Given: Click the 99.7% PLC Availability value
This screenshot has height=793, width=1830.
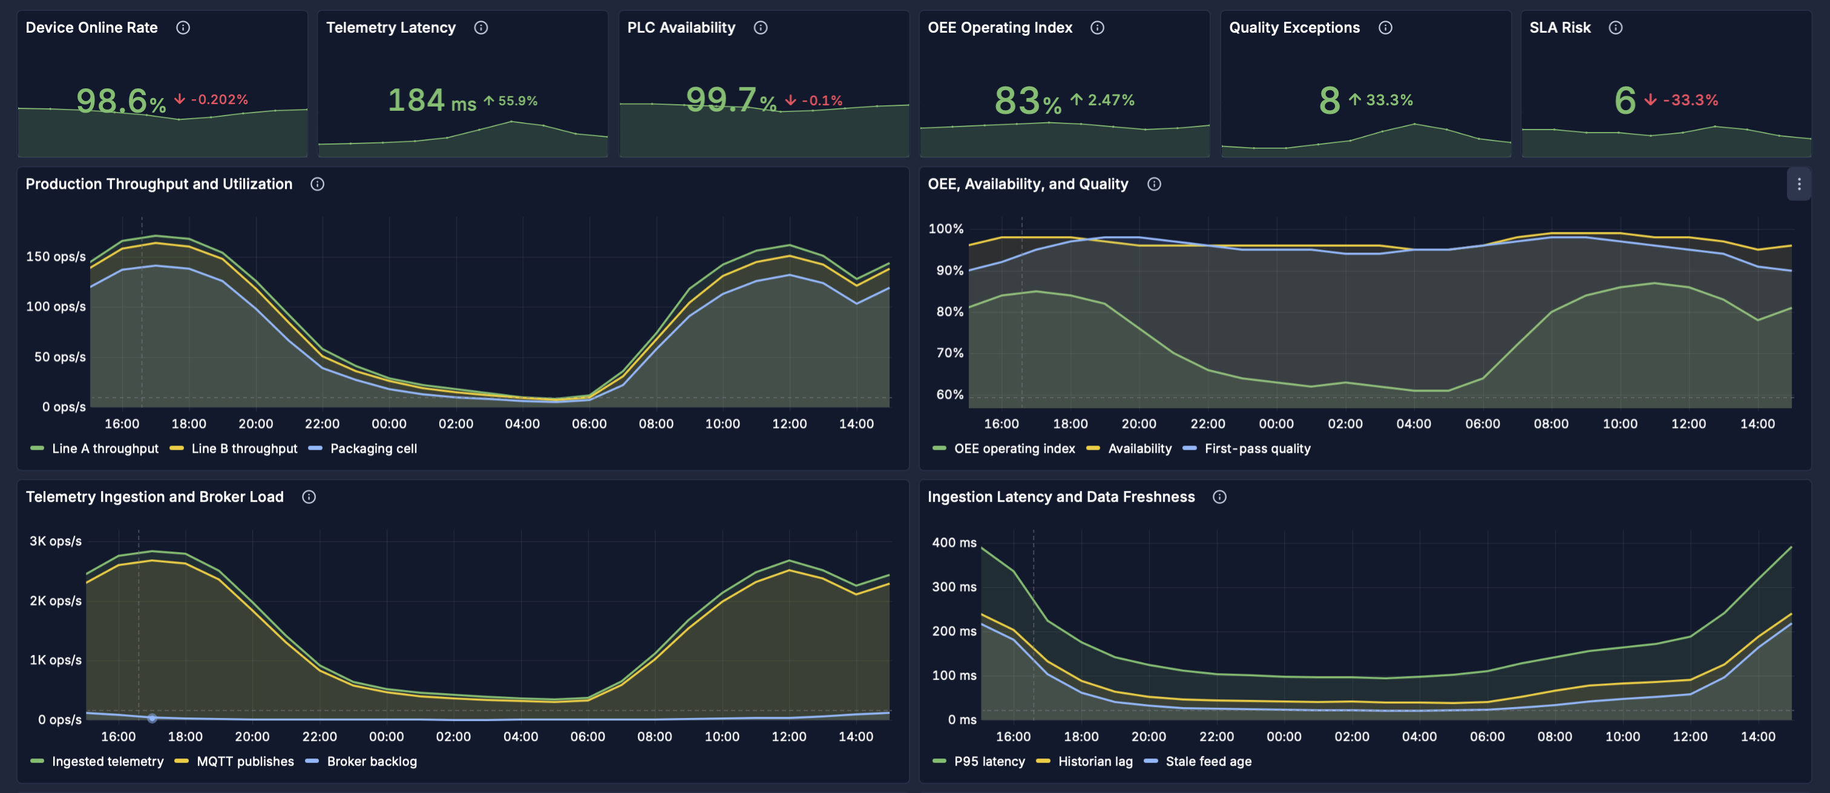Looking at the screenshot, I should coord(731,100).
